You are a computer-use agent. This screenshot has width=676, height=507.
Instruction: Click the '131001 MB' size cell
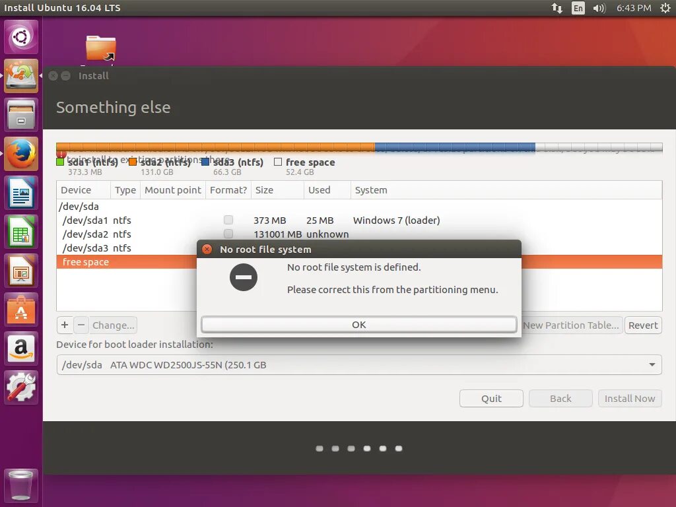[x=278, y=234]
